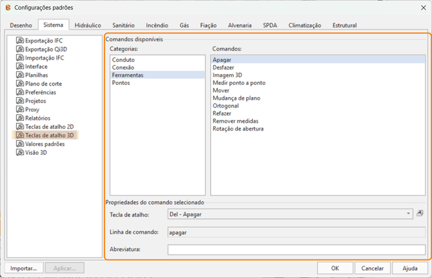Open the Climatização tab
This screenshot has width=432, height=278.
click(x=305, y=25)
